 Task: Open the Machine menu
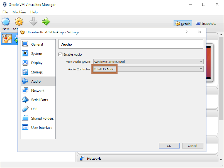[x=19, y=12]
